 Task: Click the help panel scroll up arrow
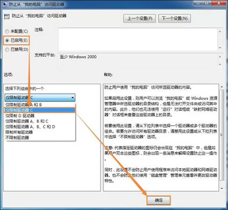click(222, 87)
